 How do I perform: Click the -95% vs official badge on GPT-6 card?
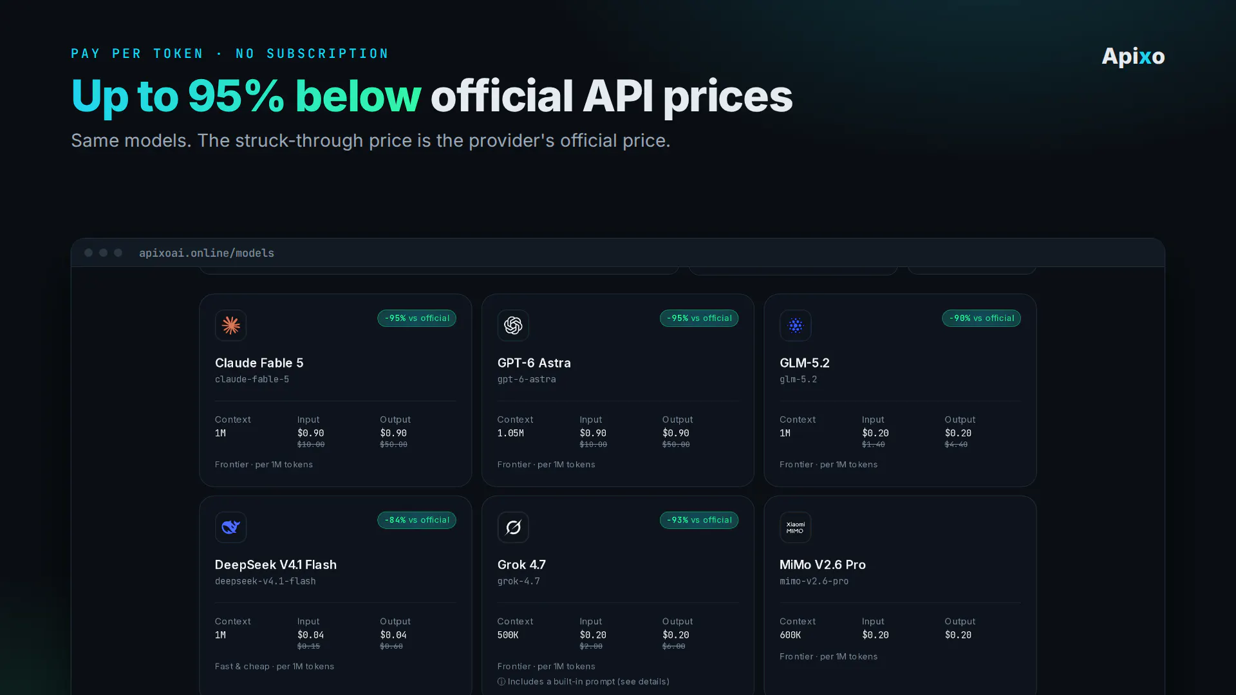pyautogui.click(x=699, y=319)
